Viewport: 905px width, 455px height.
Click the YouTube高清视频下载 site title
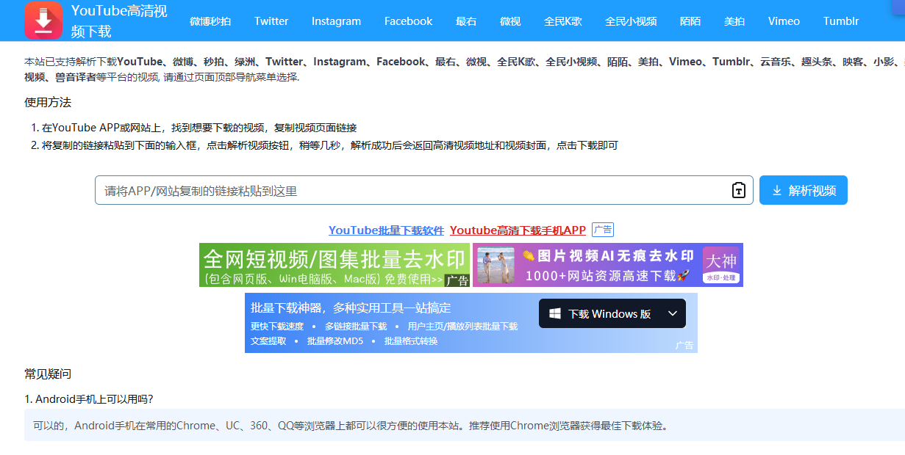click(119, 21)
